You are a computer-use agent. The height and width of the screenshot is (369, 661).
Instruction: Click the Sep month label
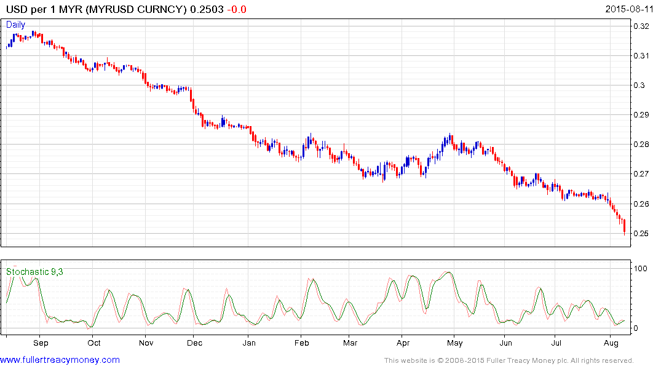41,343
